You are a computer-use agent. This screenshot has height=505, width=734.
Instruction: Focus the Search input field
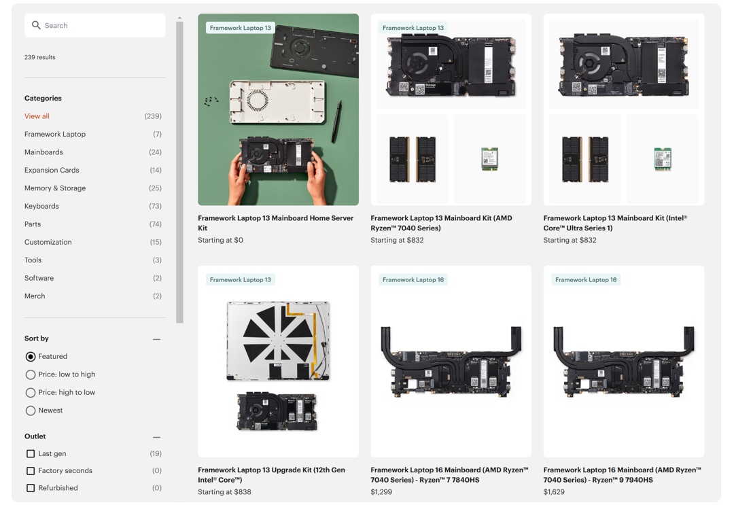coord(95,25)
